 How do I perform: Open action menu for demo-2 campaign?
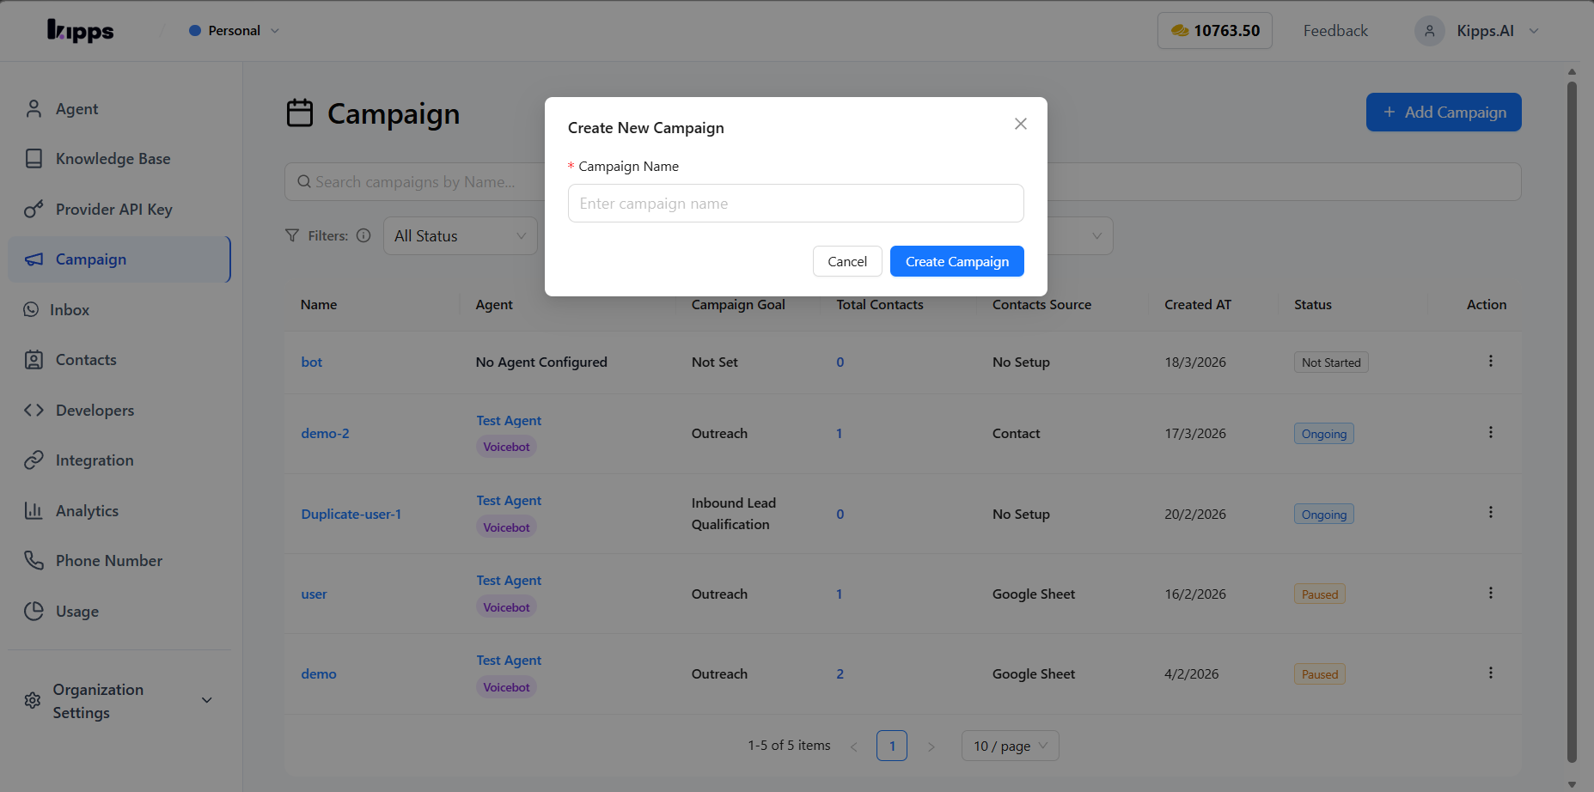tap(1491, 432)
